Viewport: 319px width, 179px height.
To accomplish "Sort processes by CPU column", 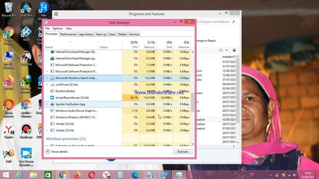I will [131, 44].
